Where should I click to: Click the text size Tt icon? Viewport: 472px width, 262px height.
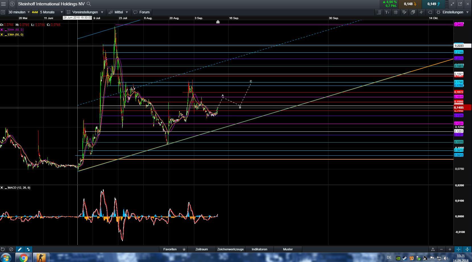(x=387, y=12)
